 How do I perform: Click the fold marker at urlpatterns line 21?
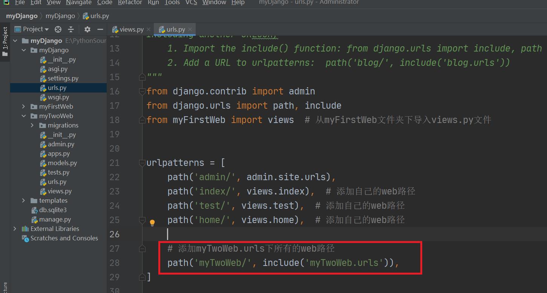pos(142,163)
